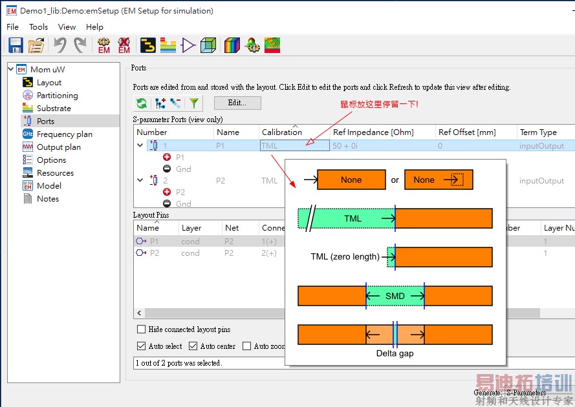Sort ports by Calibration column header
575x407 pixels.
(x=294, y=132)
